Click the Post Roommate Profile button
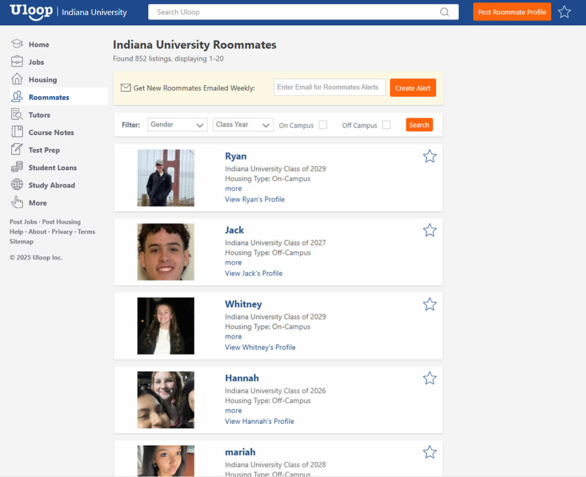 pos(511,11)
